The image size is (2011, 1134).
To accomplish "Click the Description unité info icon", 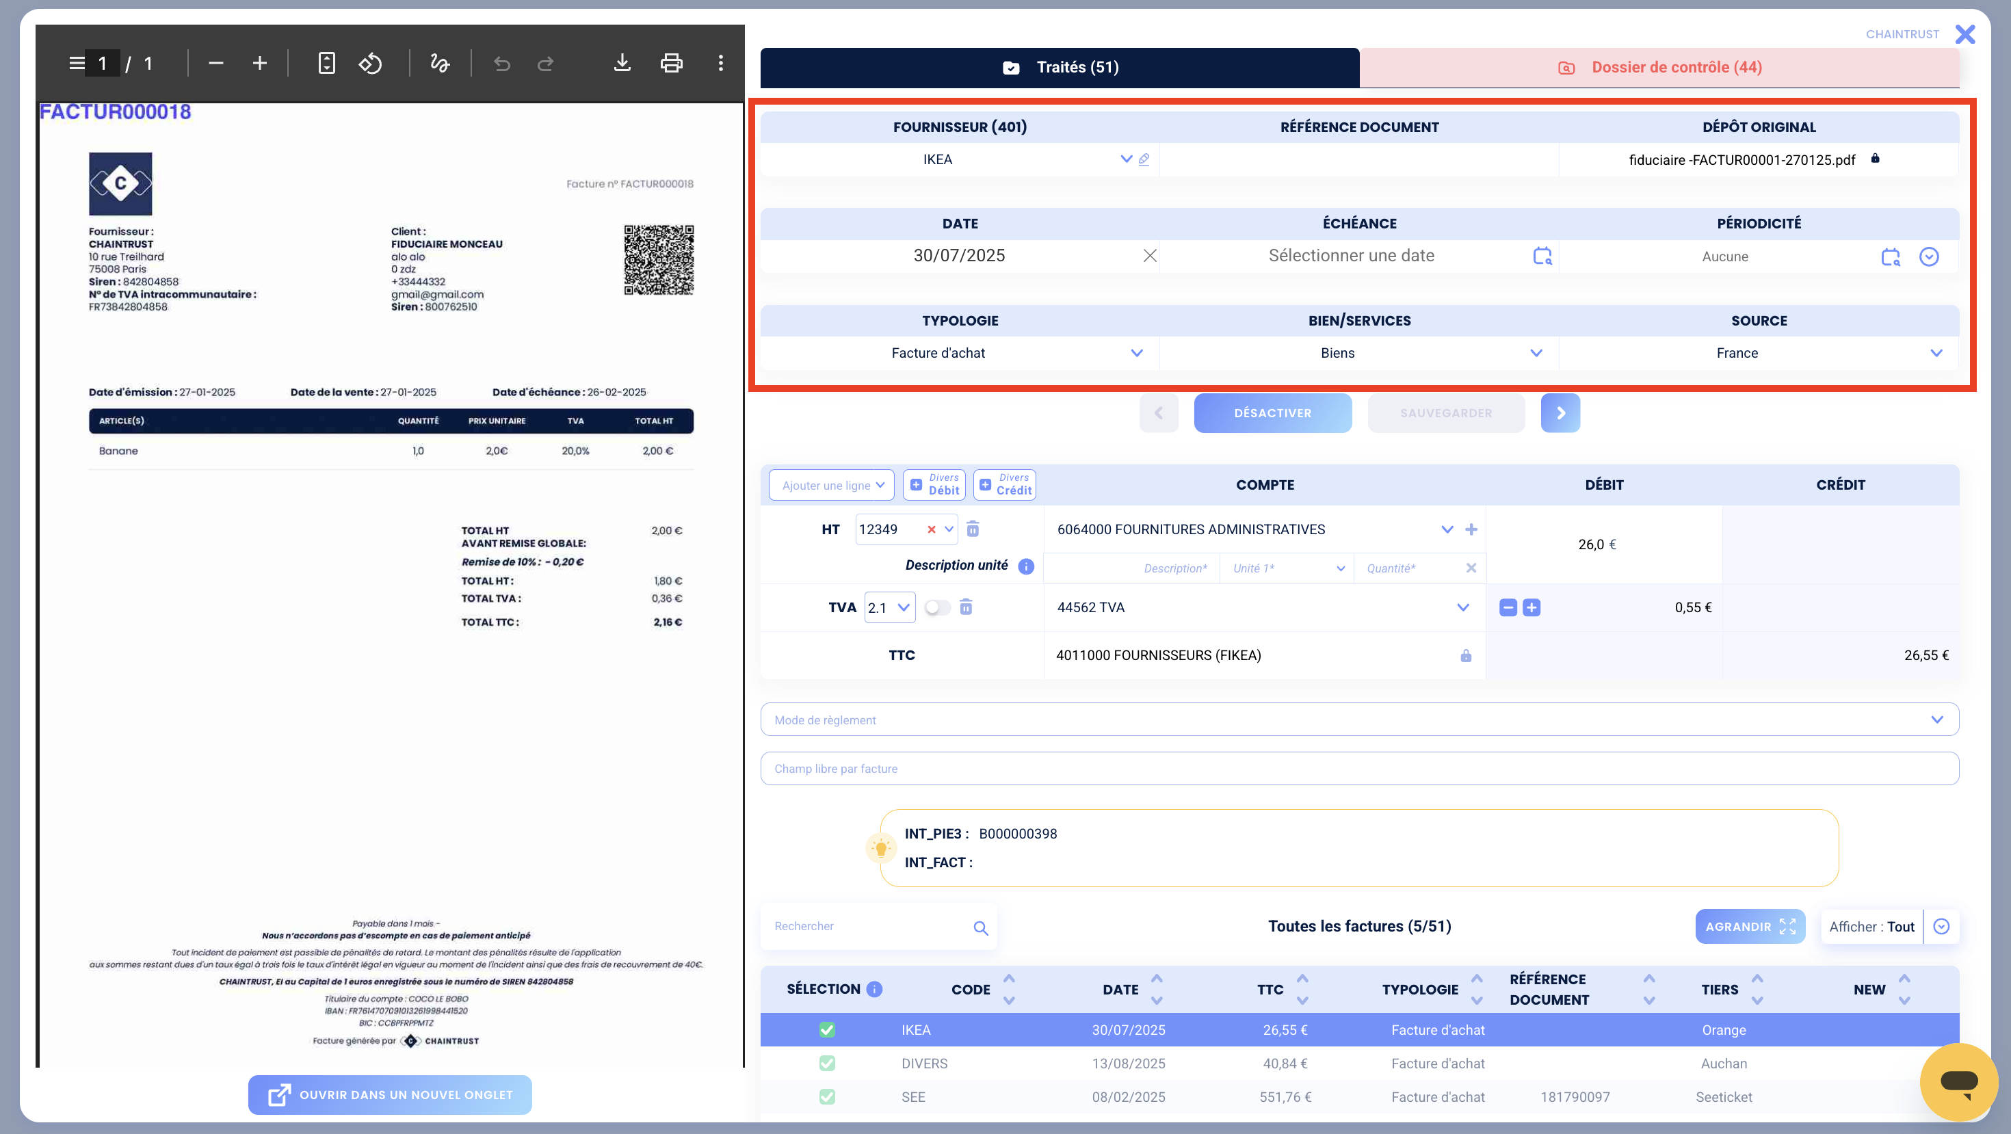I will tap(1027, 566).
